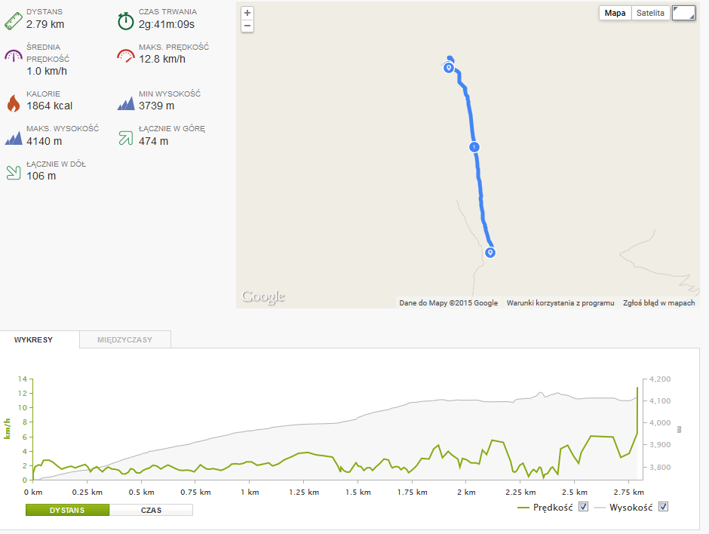
Task: Click the green total descent arrow icon
Action: pyautogui.click(x=14, y=173)
